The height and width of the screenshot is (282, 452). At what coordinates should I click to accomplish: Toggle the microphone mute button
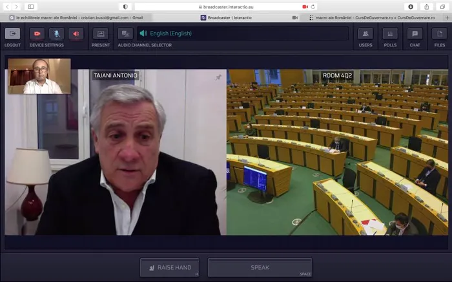57,33
